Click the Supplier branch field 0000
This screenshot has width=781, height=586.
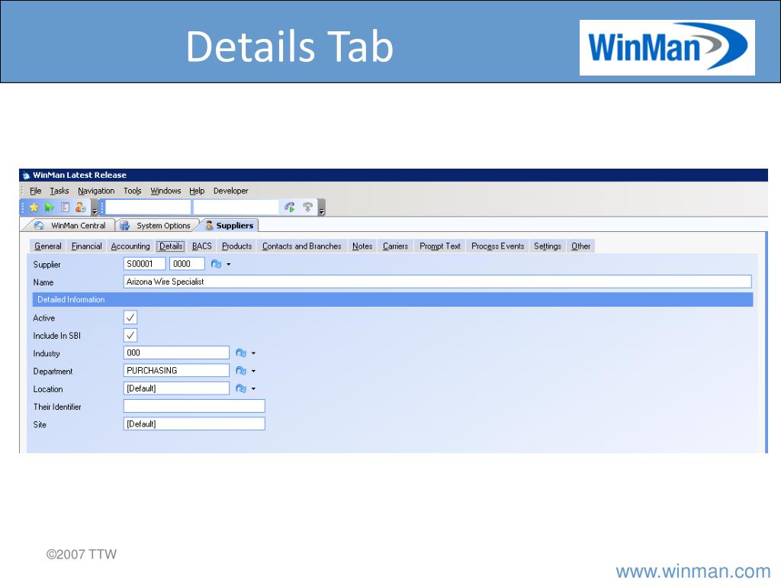[x=187, y=264]
